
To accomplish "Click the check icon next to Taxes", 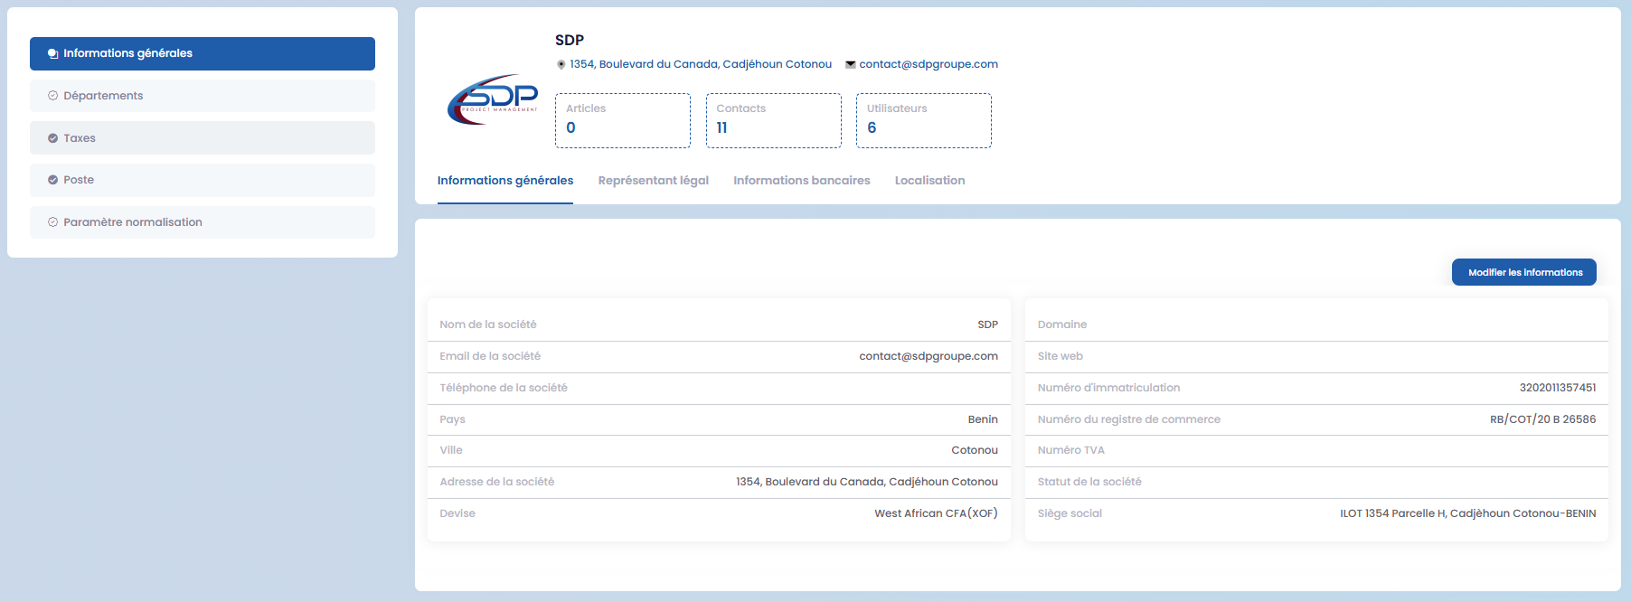I will coord(52,138).
